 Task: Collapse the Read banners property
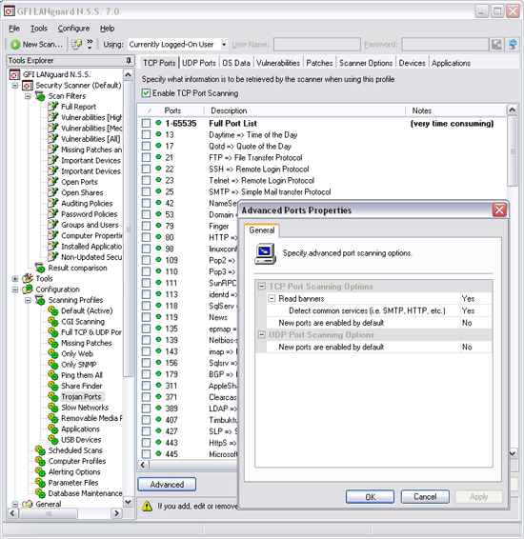[272, 298]
